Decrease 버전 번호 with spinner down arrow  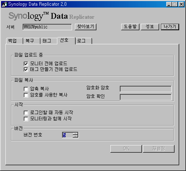point(75,136)
